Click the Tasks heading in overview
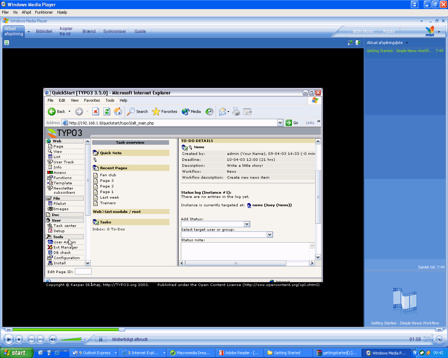 [105, 222]
